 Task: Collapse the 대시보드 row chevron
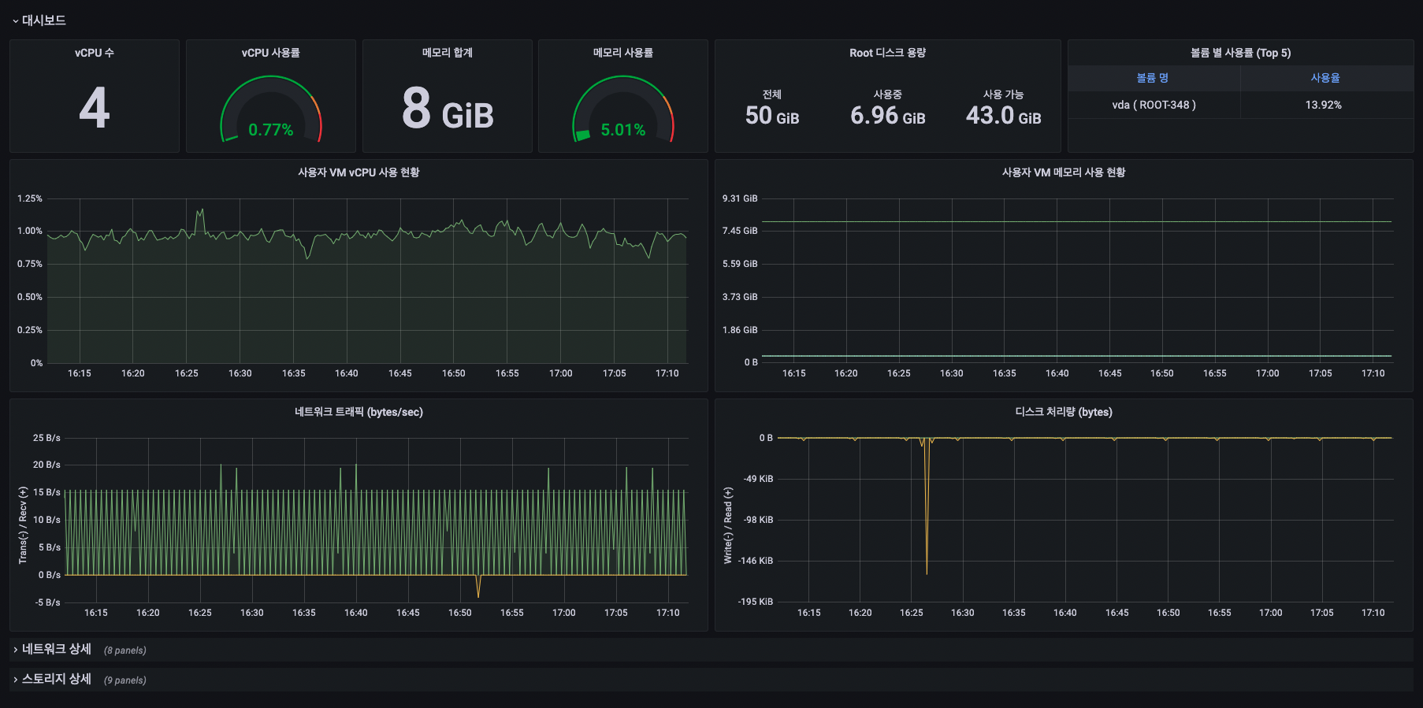tap(15, 21)
